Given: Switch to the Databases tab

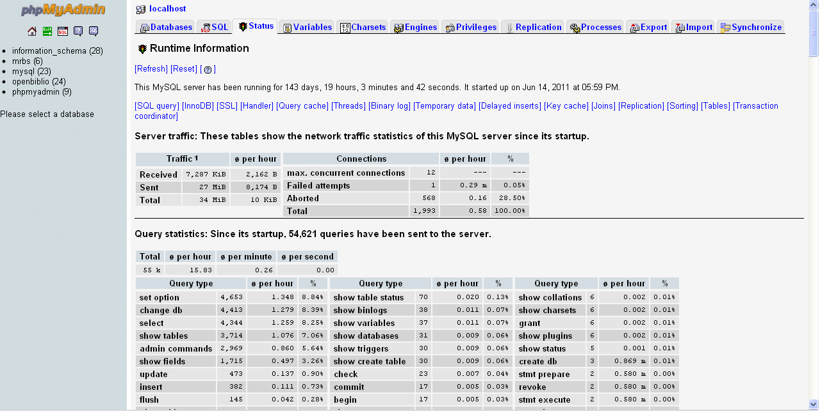Looking at the screenshot, I should (166, 27).
